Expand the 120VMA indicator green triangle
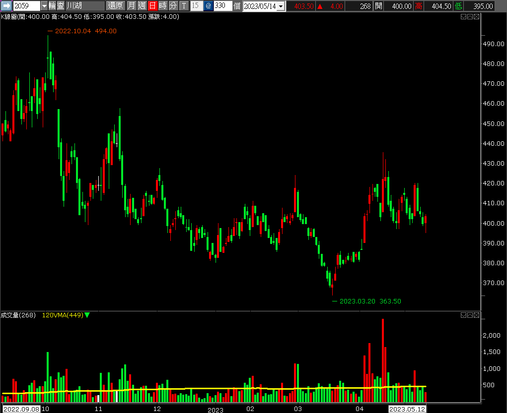Screen dimensions: 507x413 [87, 315]
